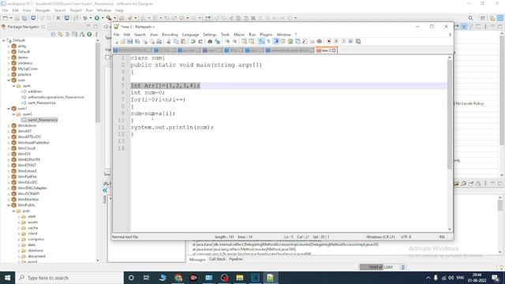Click Link with Editor icon in Package Navigator
The image size is (505, 284).
coord(60,34)
